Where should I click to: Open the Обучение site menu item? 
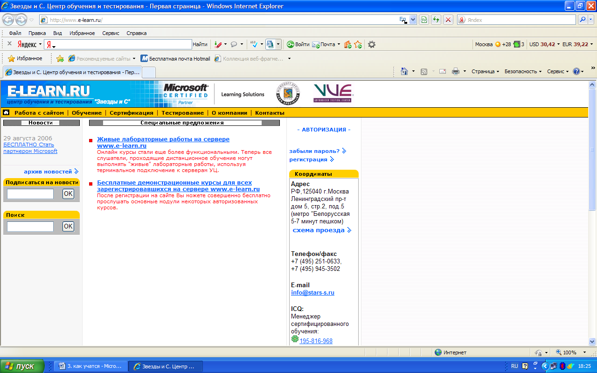pyautogui.click(x=87, y=113)
